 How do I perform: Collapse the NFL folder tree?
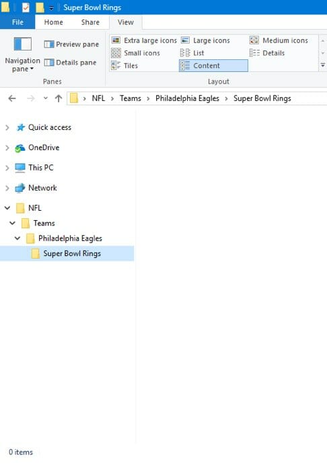pos(7,207)
